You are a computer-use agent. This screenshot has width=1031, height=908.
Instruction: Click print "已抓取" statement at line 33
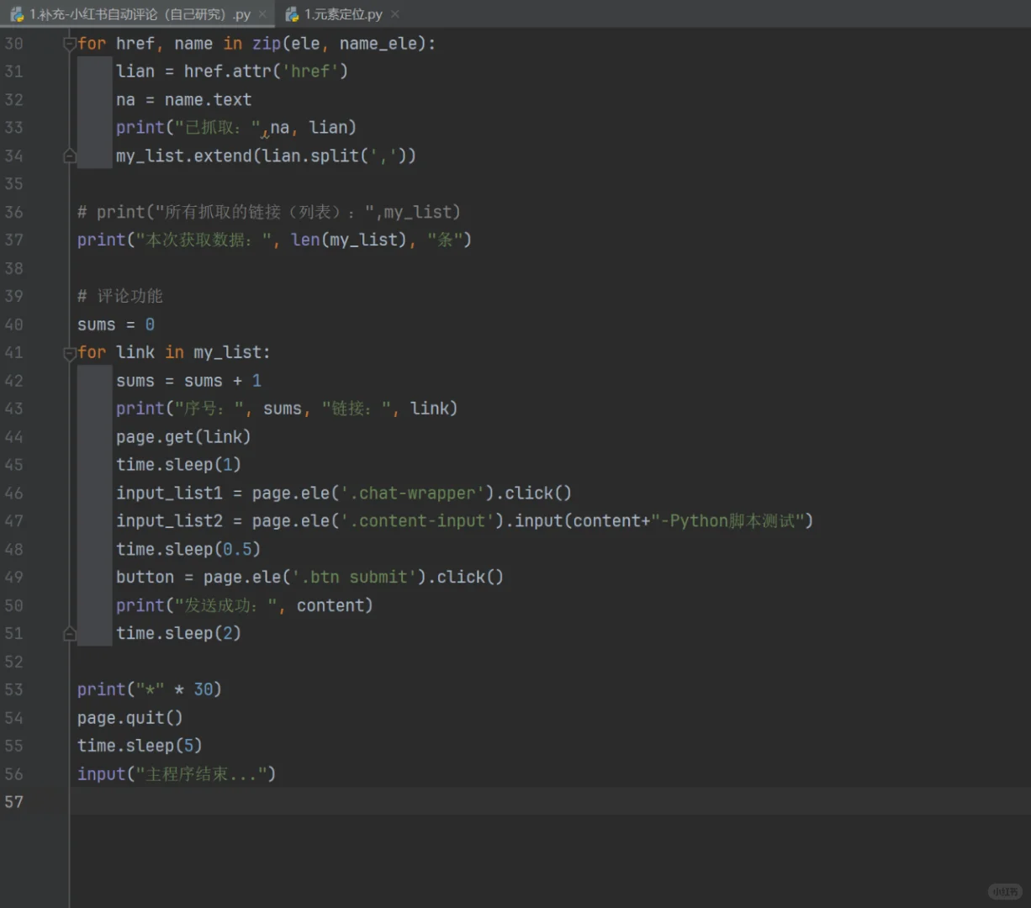coord(236,128)
